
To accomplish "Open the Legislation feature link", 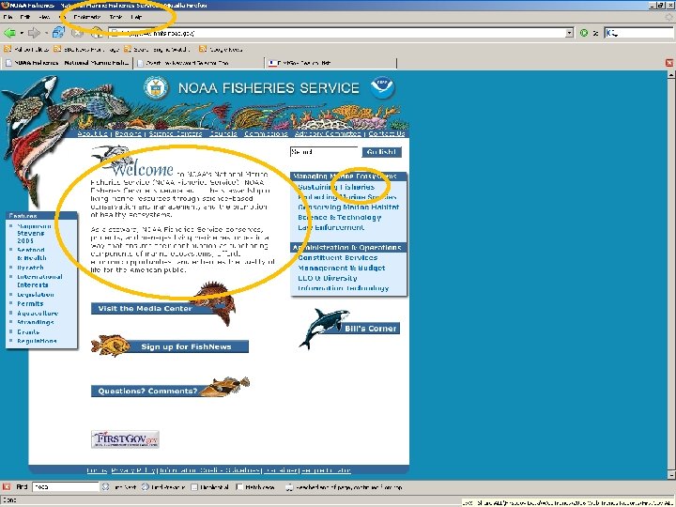I will tap(36, 295).
